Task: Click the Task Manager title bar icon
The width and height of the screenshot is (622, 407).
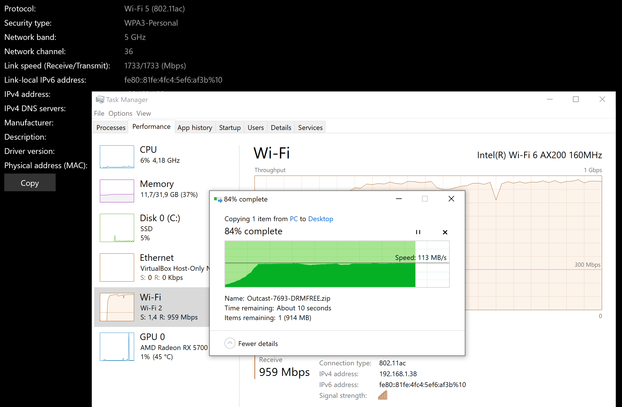Action: (x=100, y=99)
